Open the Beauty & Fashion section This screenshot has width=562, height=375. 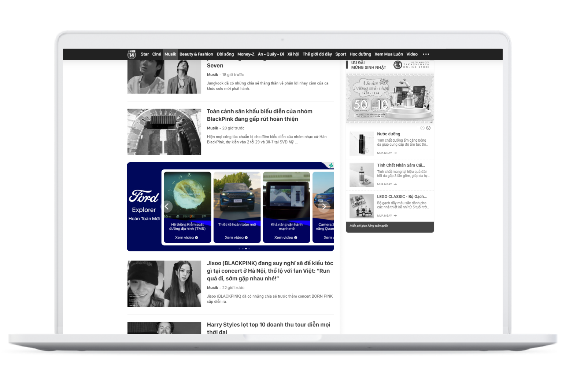196,54
